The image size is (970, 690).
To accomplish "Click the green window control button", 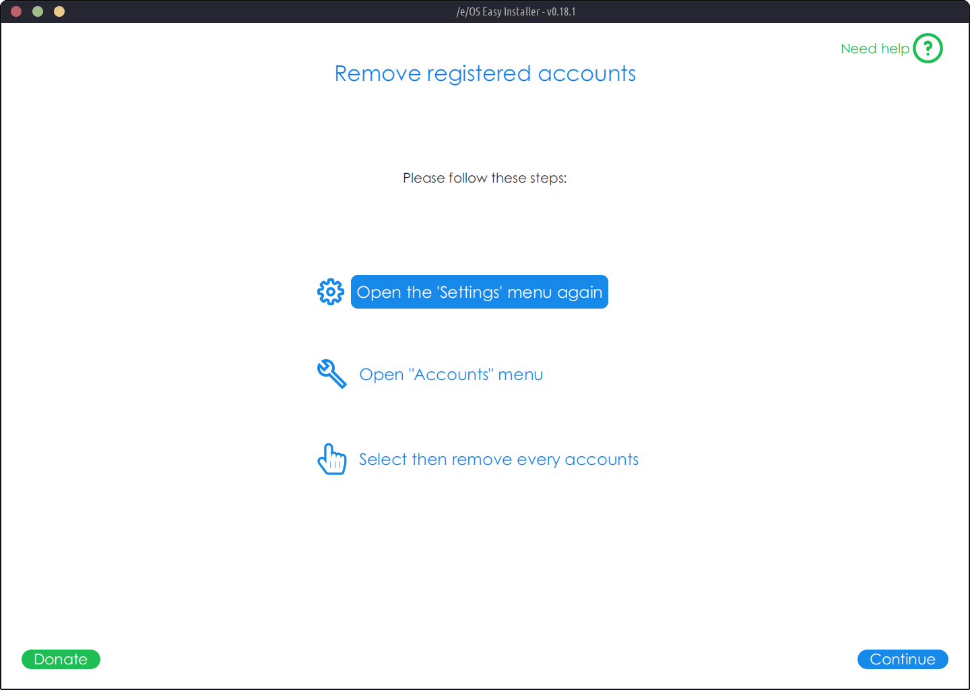I will tap(38, 11).
